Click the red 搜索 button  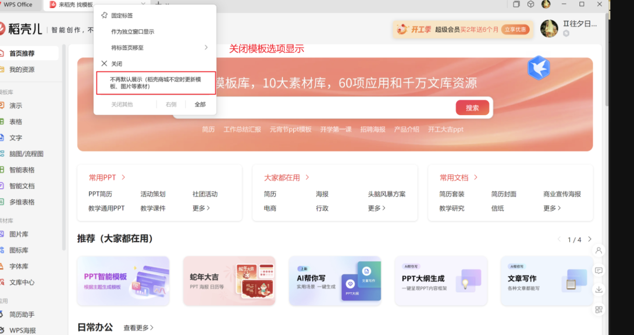472,108
